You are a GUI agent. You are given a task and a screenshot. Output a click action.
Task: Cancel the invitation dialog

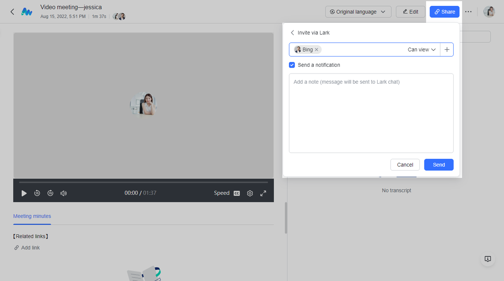coord(405,165)
